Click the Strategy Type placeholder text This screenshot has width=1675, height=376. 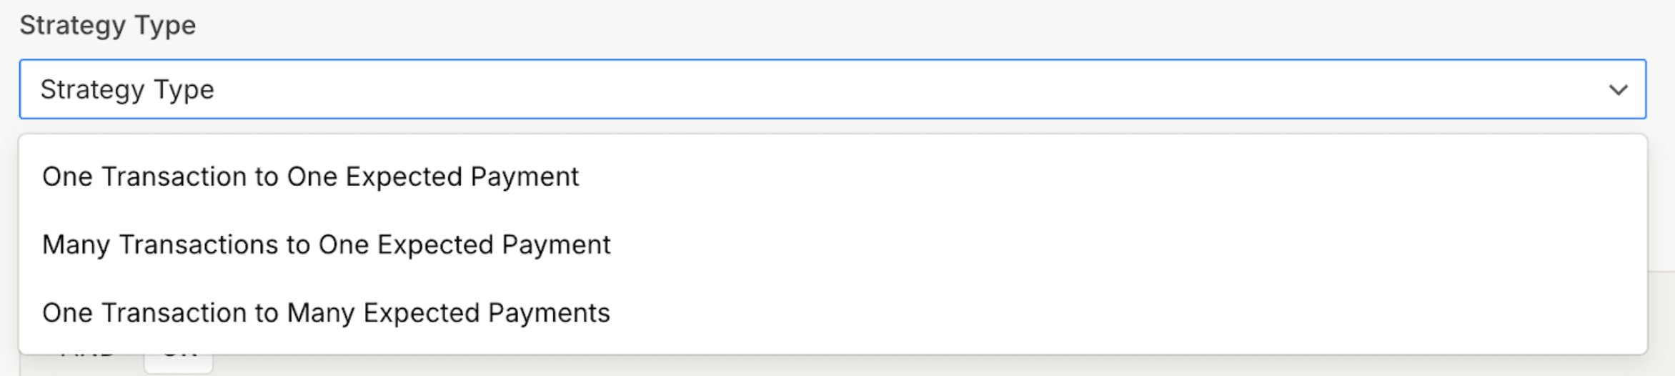(x=127, y=89)
